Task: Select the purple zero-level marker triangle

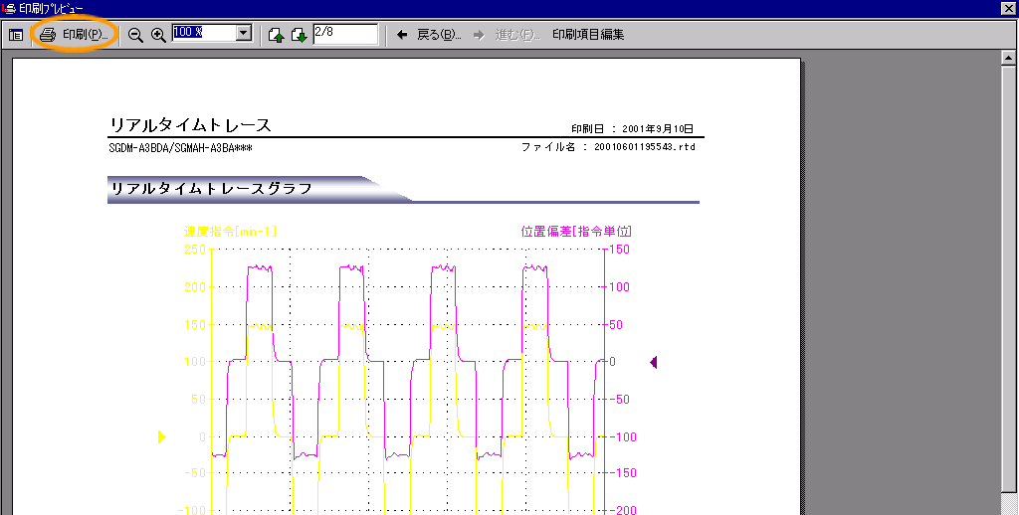Action: 653,362
